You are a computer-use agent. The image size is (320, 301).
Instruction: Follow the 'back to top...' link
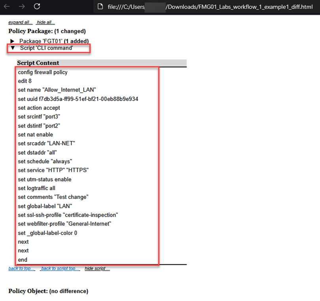point(22,268)
